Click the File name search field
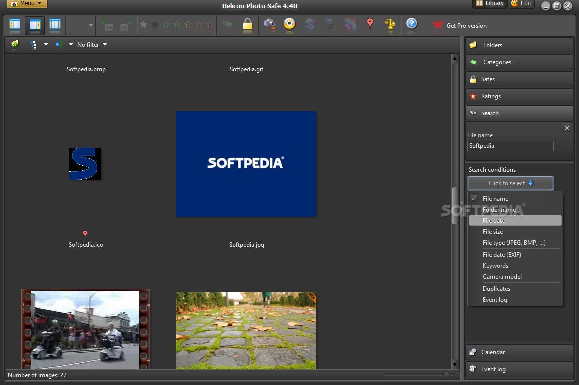Image resolution: width=579 pixels, height=385 pixels. click(x=510, y=146)
